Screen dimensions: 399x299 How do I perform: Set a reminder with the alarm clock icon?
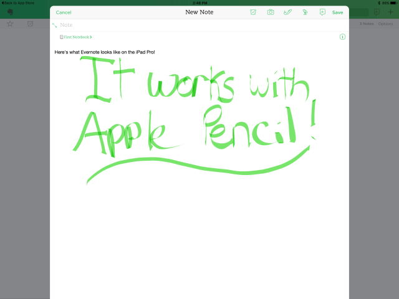coord(253,12)
